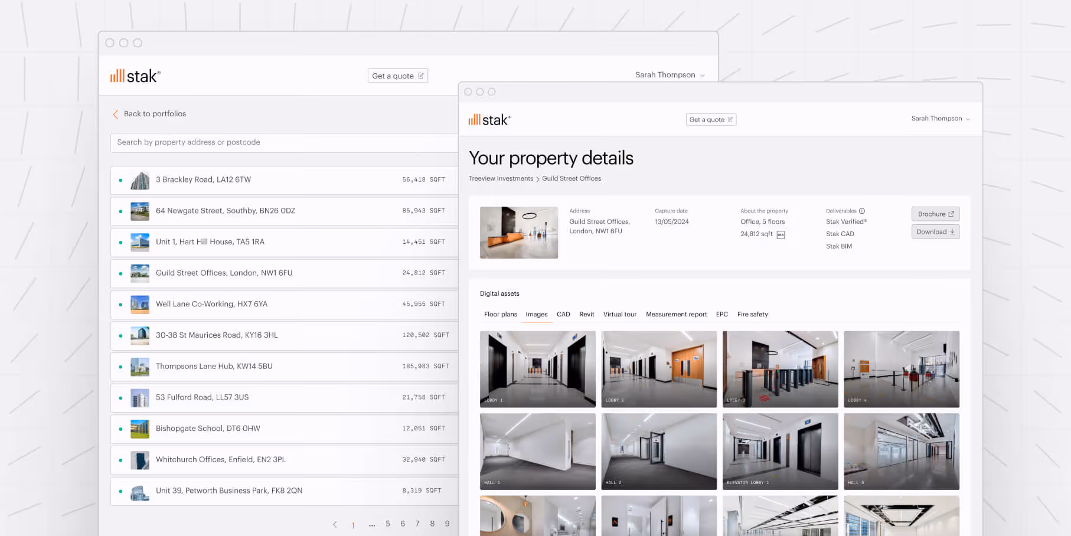This screenshot has width=1071, height=536.
Task: Click the building thumbnail for 3 Brackley Road
Action: tap(139, 179)
